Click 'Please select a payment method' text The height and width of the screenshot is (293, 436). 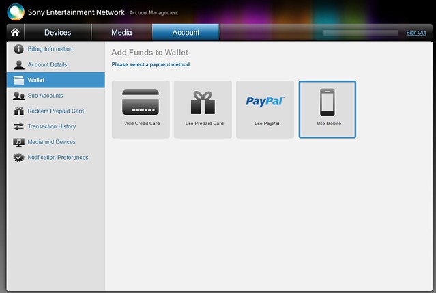(x=150, y=64)
